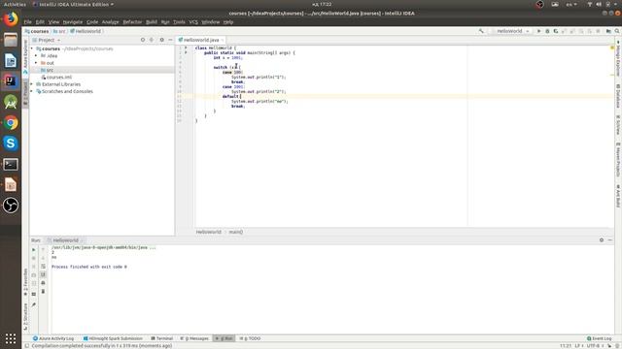This screenshot has width=622, height=349.
Task: Open Skype from the dock
Action: coord(11,143)
